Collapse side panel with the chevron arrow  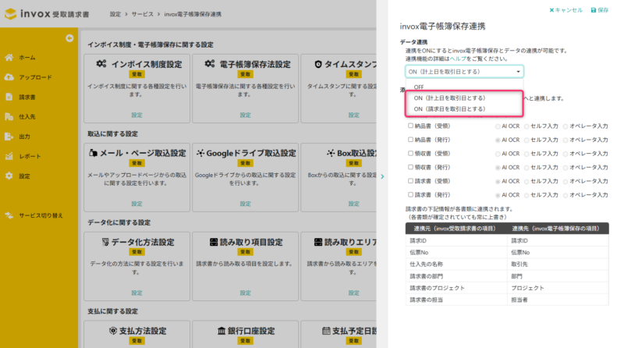tap(382, 176)
